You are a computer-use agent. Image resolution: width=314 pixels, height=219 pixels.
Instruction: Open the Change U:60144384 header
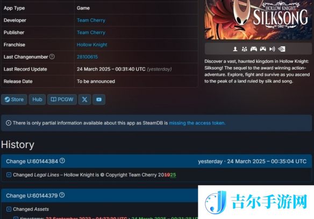point(156,161)
